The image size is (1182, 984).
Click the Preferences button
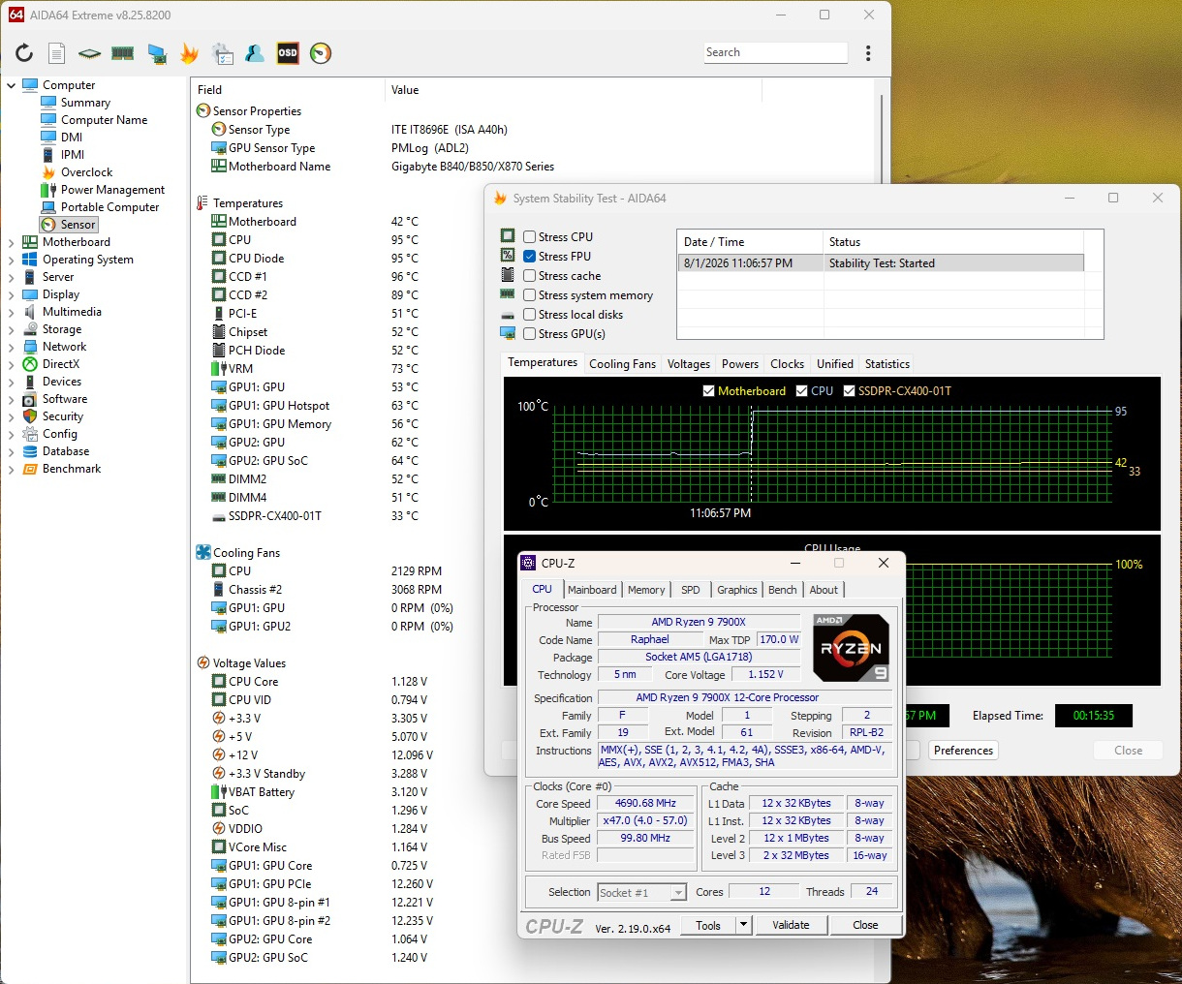[x=963, y=751]
